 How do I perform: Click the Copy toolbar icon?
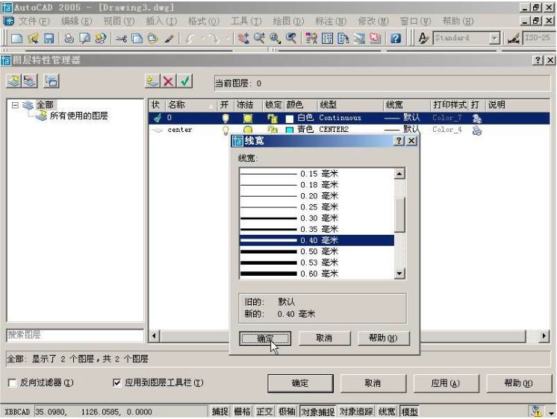(137, 38)
